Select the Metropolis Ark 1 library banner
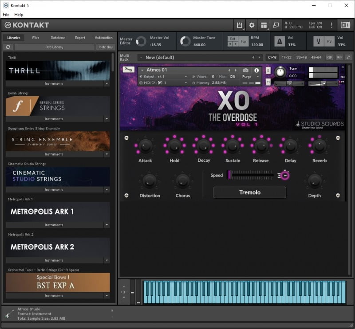The image size is (355, 329). click(58, 212)
